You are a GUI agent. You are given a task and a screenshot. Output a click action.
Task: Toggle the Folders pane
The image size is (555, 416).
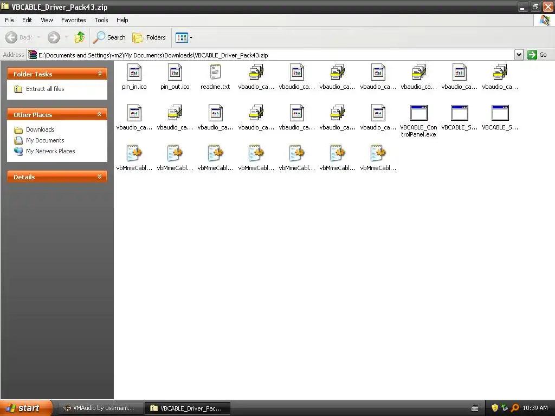pos(149,37)
